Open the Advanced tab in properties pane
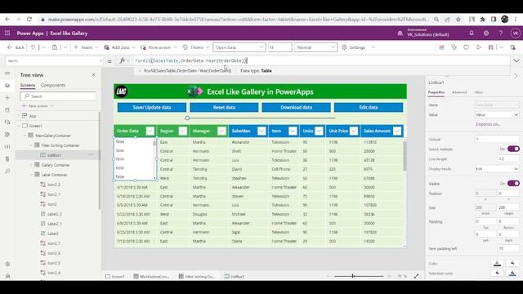Screen dimensions: 523x294 (x=459, y=92)
